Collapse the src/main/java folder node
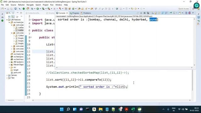 [9, 22]
